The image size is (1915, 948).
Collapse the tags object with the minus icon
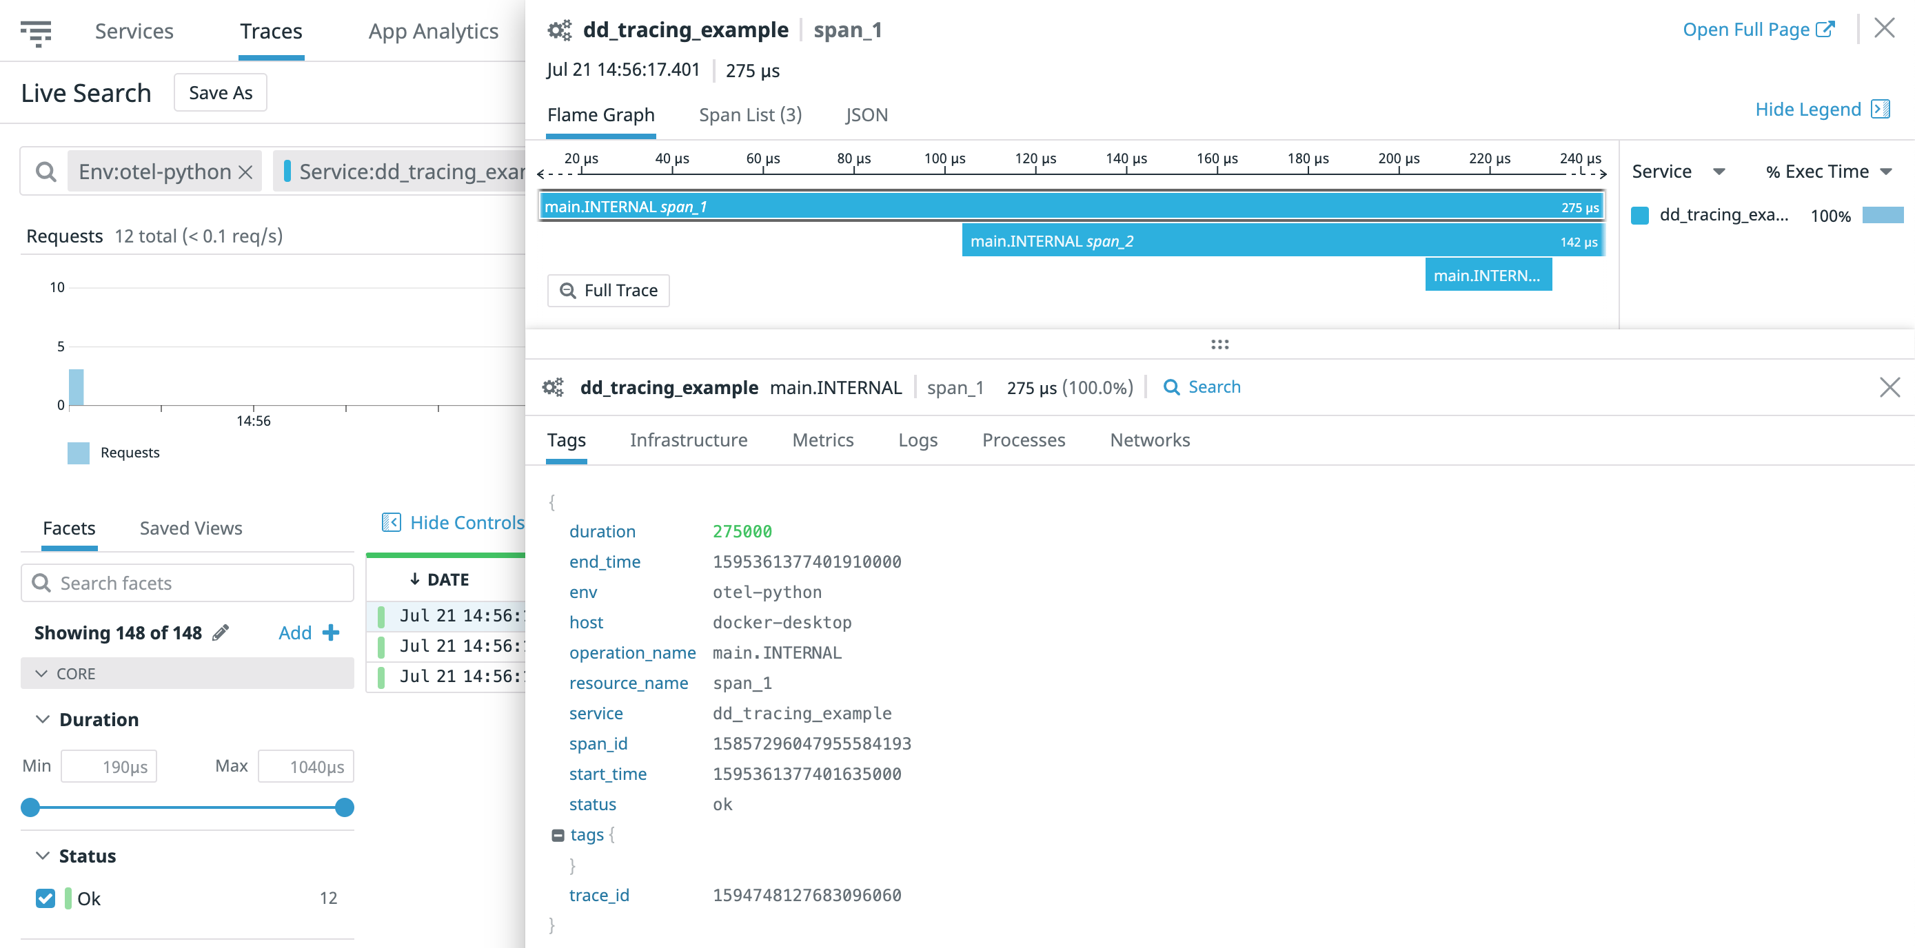pos(557,834)
